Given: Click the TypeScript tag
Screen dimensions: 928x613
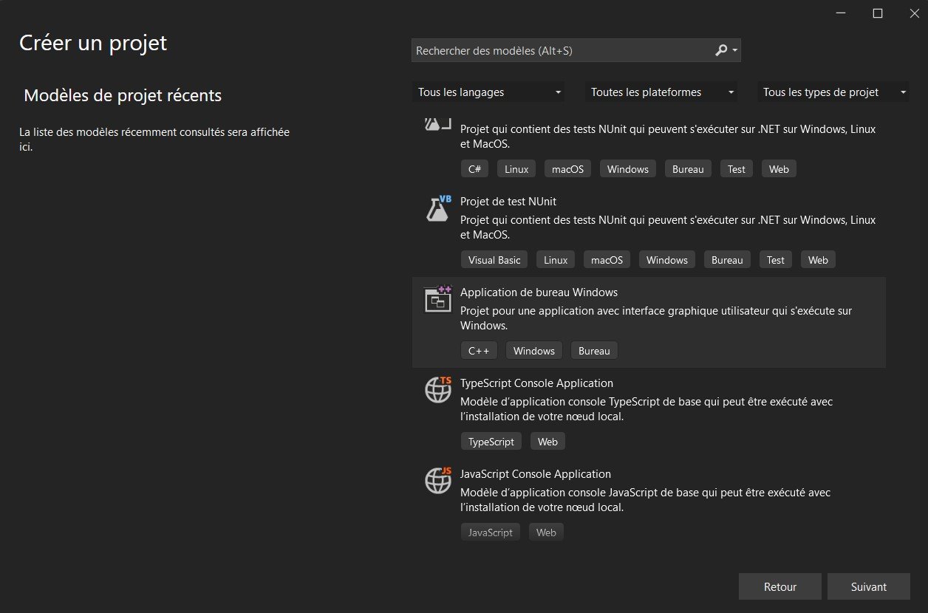Looking at the screenshot, I should pyautogui.click(x=491, y=442).
